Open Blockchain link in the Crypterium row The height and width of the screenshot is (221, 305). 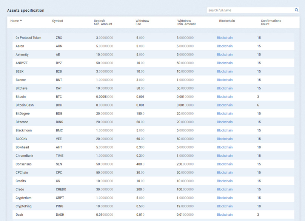click(225, 198)
